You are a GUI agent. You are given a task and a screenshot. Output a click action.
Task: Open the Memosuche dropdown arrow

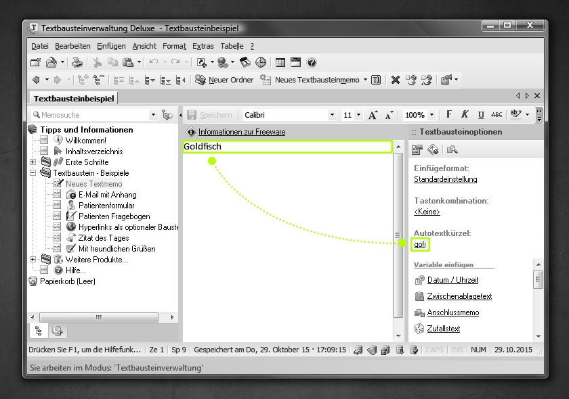(153, 115)
